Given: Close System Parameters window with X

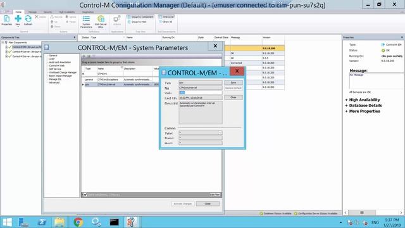Looking at the screenshot, I should pyautogui.click(x=215, y=46).
